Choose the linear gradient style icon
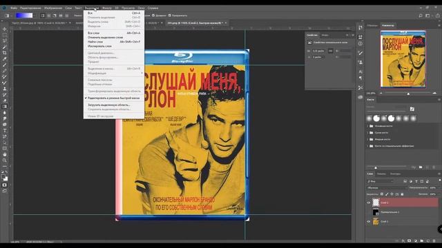Image resolution: width=442 pixels, height=248 pixels. 43,15
